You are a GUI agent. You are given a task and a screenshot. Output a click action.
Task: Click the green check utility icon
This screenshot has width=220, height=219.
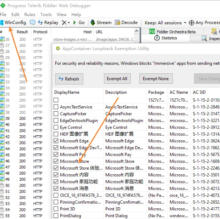pos(58,49)
